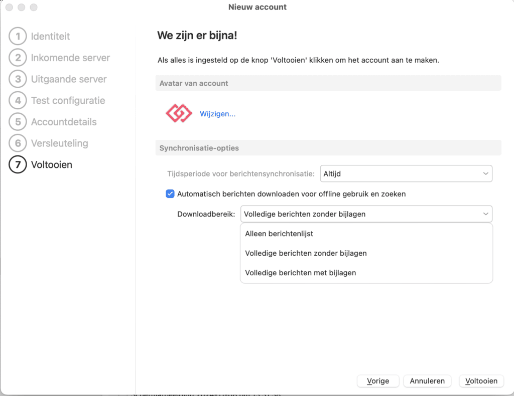Choose 'Volledige berichten zonder bijlagen' in list
Image resolution: width=514 pixels, height=396 pixels.
306,253
